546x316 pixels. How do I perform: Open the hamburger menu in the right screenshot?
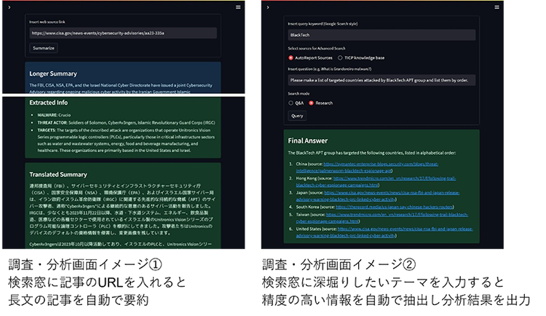click(x=497, y=7)
